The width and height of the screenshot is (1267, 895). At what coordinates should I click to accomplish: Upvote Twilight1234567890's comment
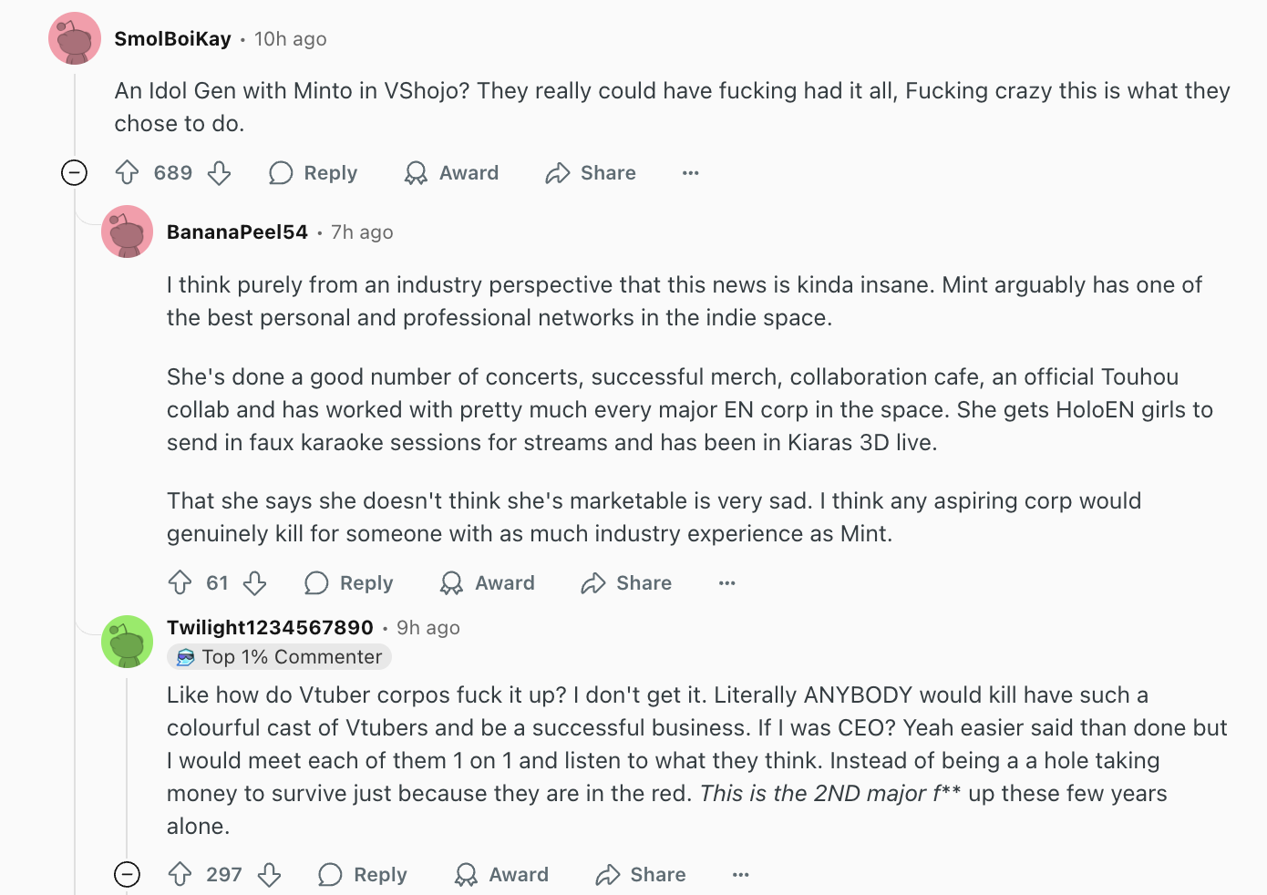tap(180, 875)
